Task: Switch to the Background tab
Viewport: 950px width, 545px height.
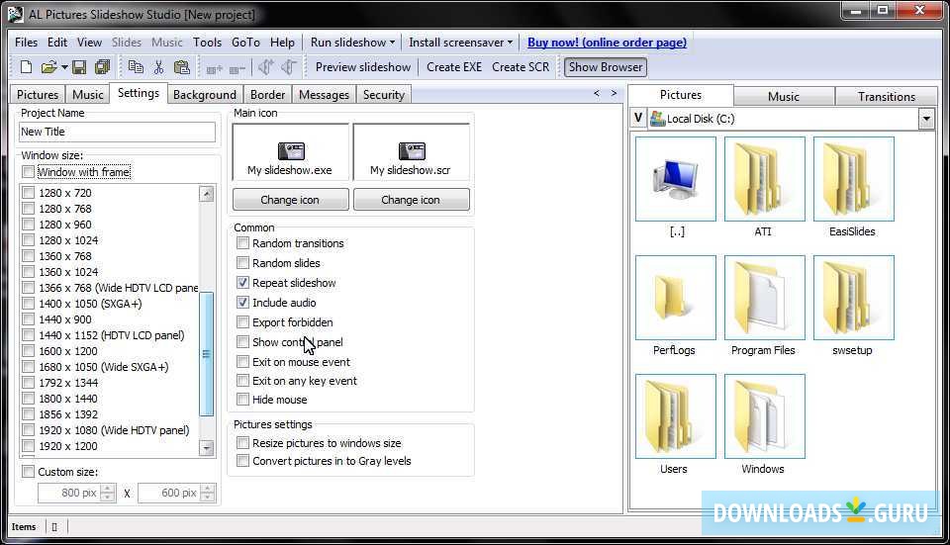Action: (205, 95)
